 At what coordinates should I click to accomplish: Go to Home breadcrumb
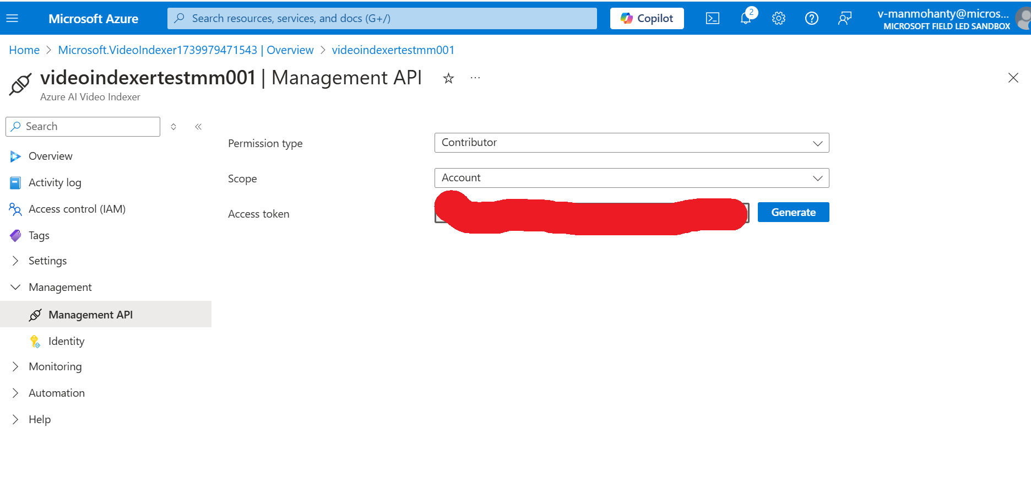[x=24, y=50]
